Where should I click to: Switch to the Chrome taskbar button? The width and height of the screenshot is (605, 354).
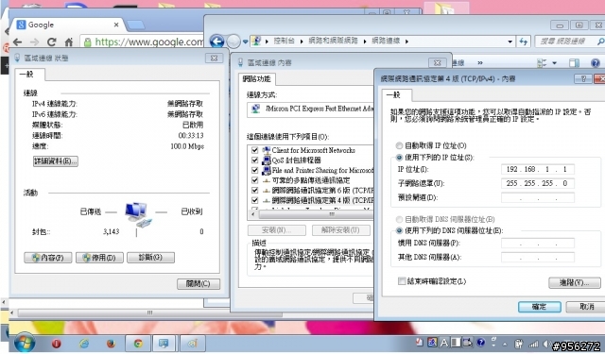point(138,343)
